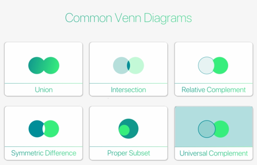Click the Symmetric Difference label

pos(44,153)
